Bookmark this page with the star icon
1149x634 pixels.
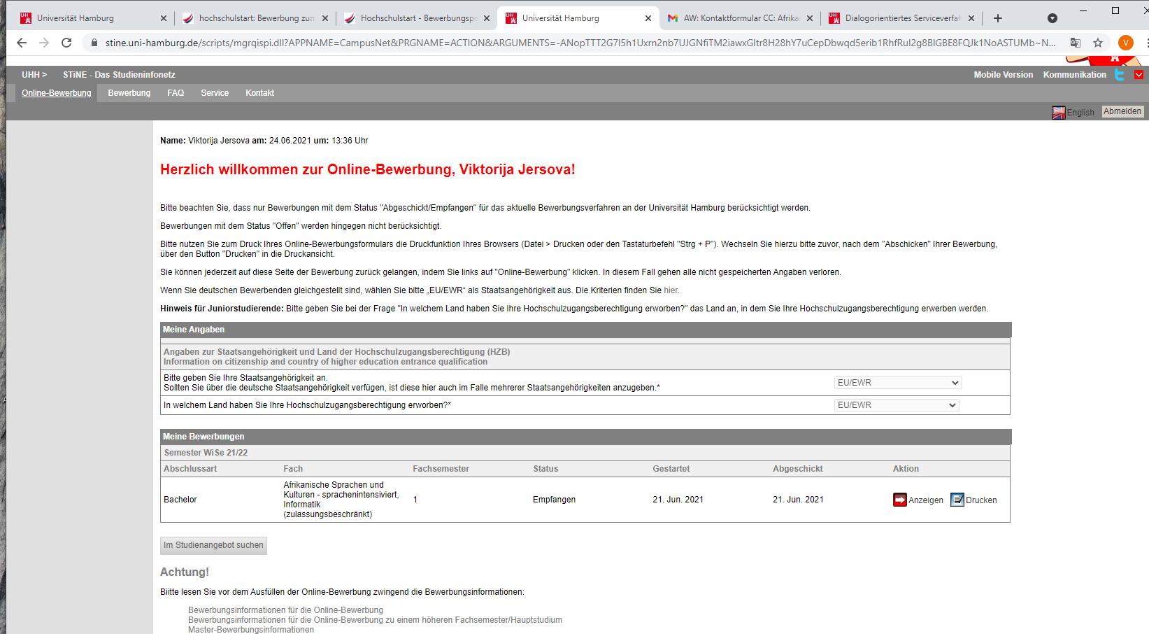[x=1098, y=43]
